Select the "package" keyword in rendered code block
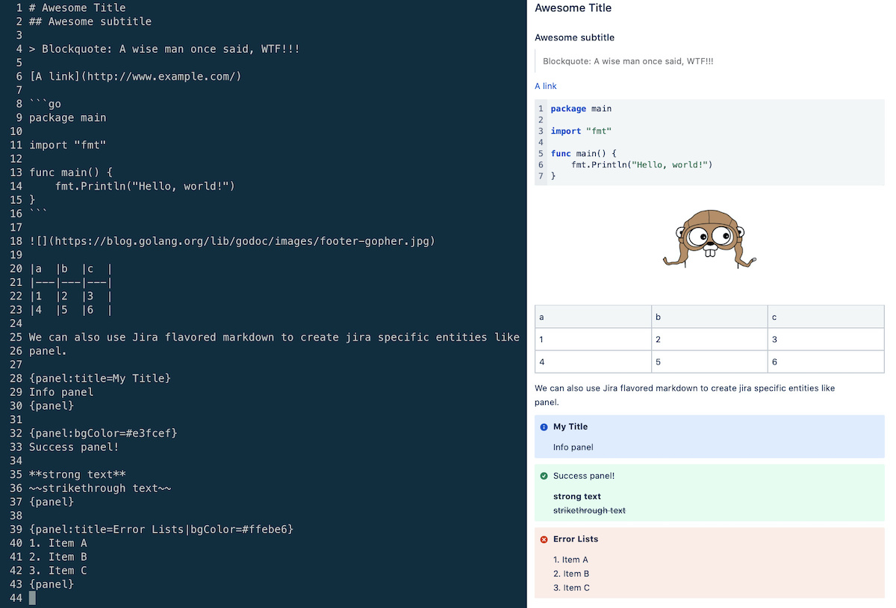The image size is (896, 608). coord(569,108)
